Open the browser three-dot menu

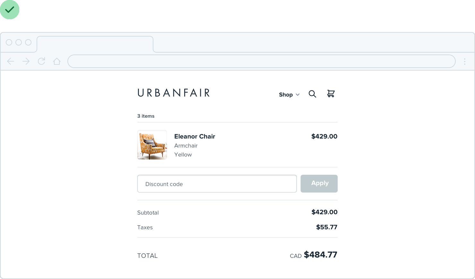coord(464,62)
